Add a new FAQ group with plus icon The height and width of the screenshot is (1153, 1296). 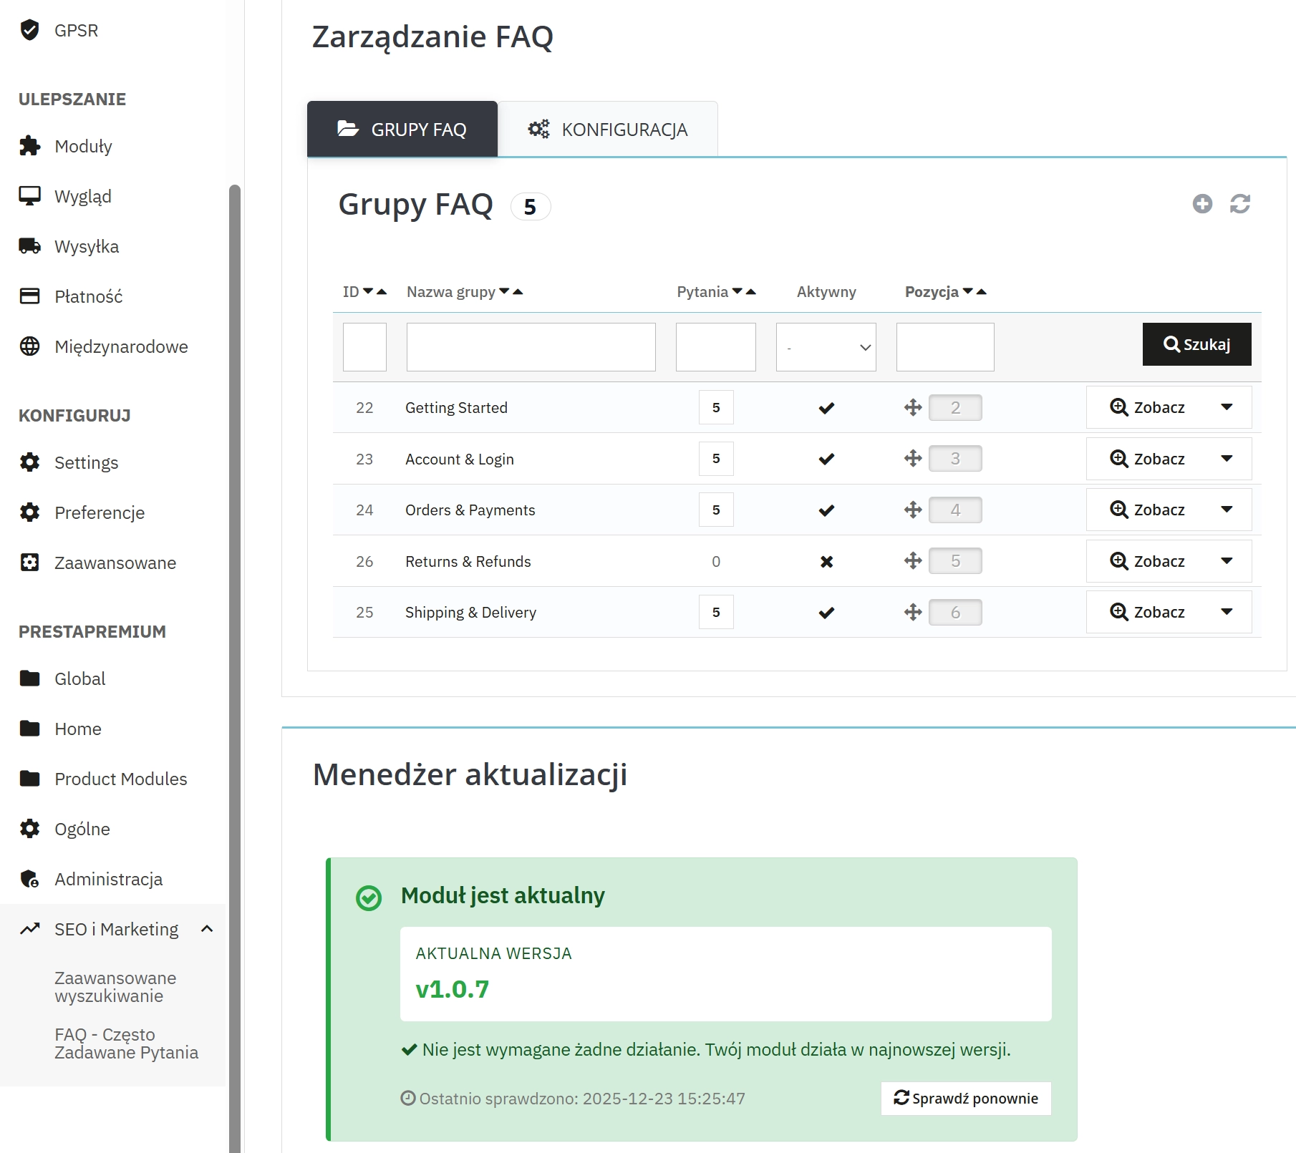[1202, 204]
